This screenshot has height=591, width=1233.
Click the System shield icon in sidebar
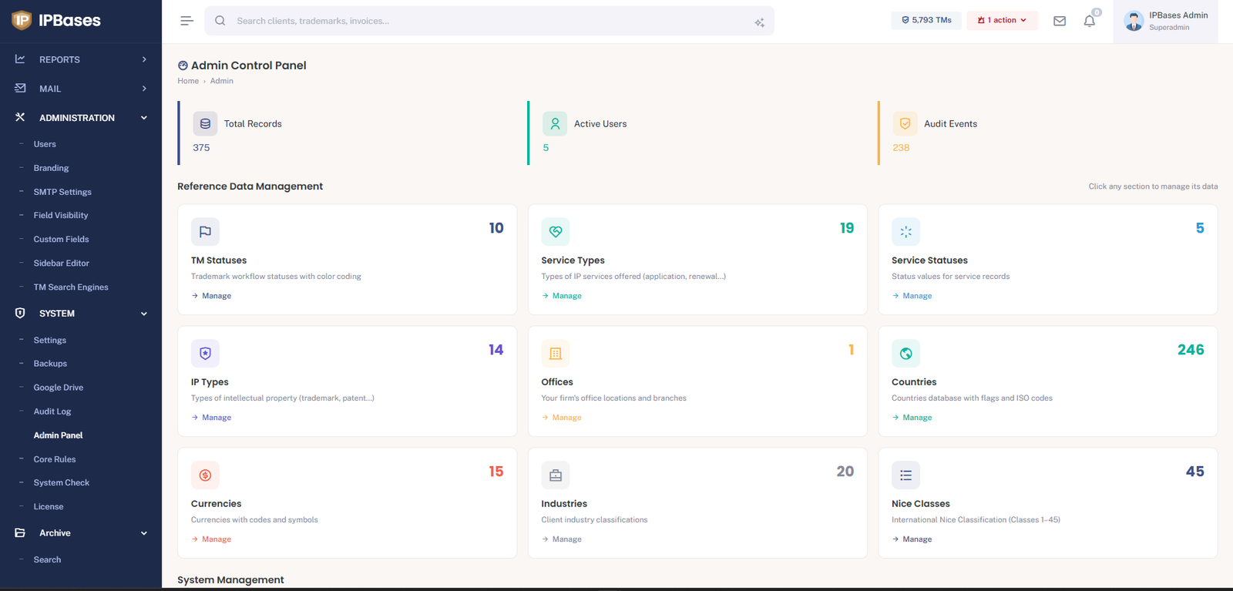coord(20,313)
